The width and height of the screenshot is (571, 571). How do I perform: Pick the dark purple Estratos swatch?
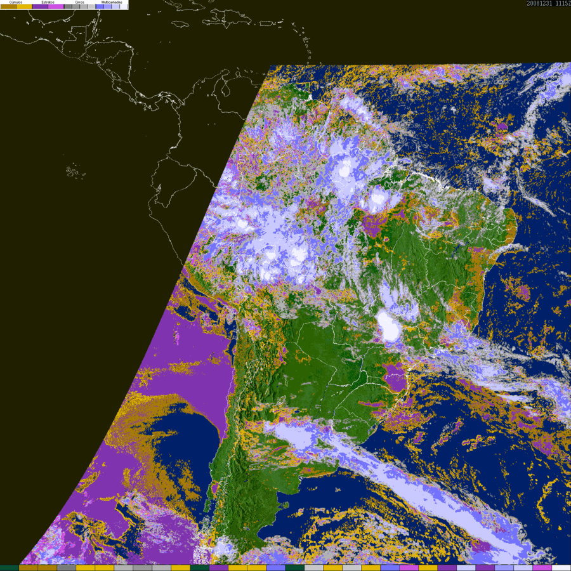click(40, 6)
